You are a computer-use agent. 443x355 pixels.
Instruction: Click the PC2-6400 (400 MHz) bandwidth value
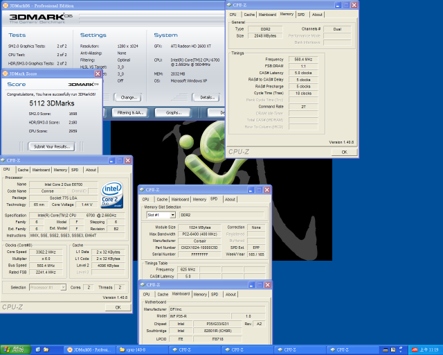[x=200, y=234]
